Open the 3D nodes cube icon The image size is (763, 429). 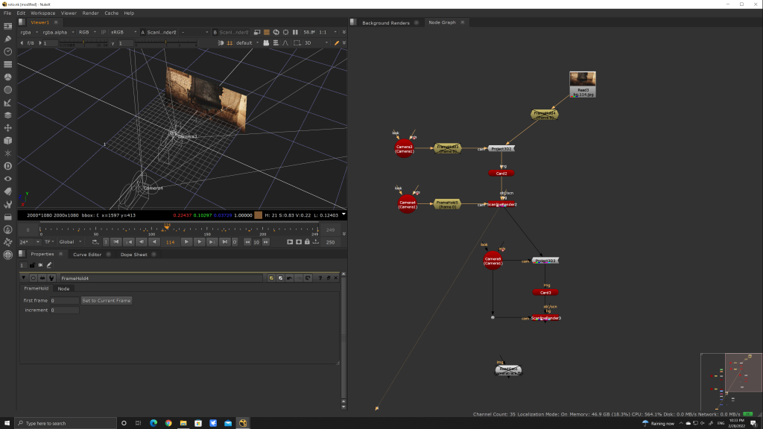click(7, 140)
